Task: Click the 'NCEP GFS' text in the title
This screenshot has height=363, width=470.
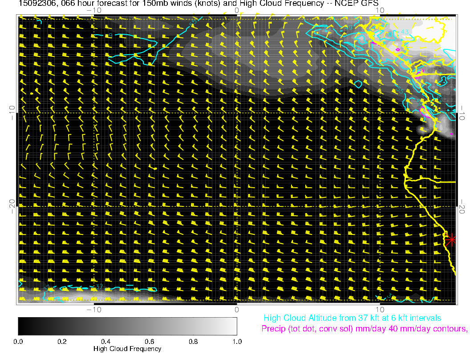Action: (x=355, y=3)
